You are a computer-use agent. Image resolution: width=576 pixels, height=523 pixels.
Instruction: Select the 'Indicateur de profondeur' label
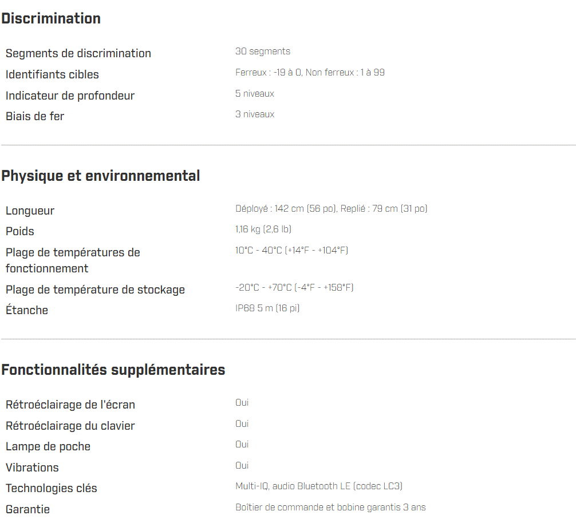pos(70,96)
